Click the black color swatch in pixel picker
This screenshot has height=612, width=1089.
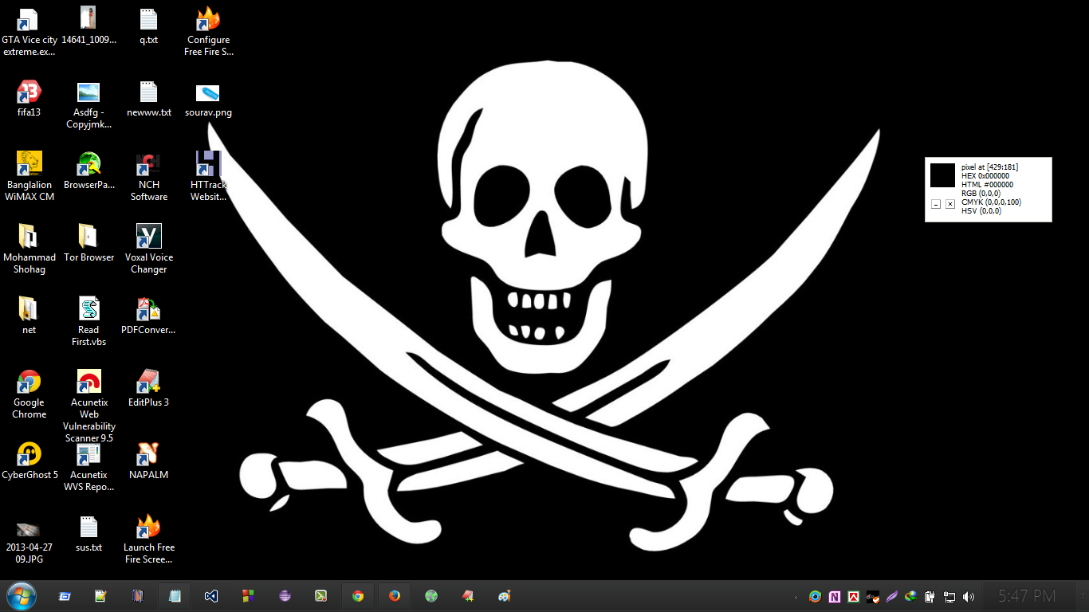tap(943, 175)
